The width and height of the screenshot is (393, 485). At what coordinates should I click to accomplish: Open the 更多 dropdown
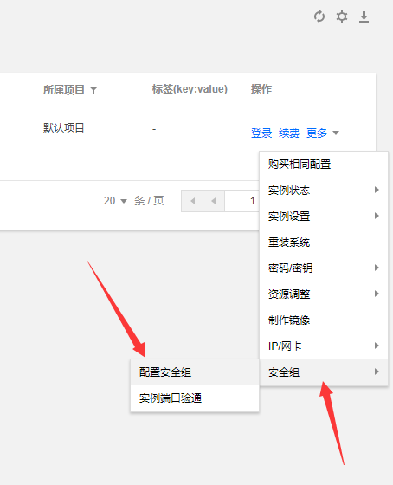click(323, 133)
